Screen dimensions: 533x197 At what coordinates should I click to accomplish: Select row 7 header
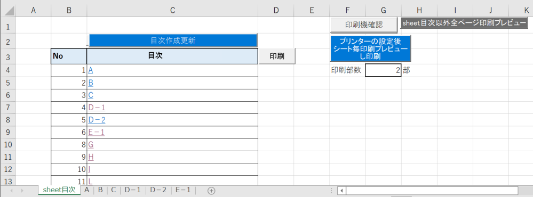[x=8, y=108]
